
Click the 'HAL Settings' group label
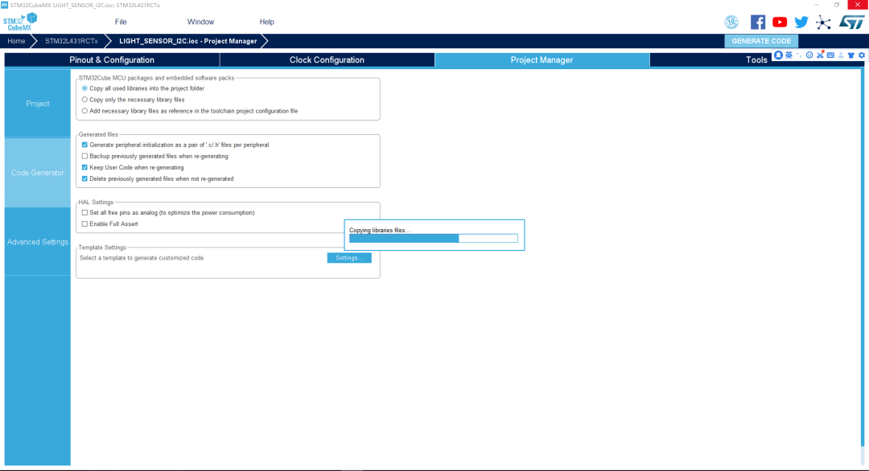click(x=96, y=202)
